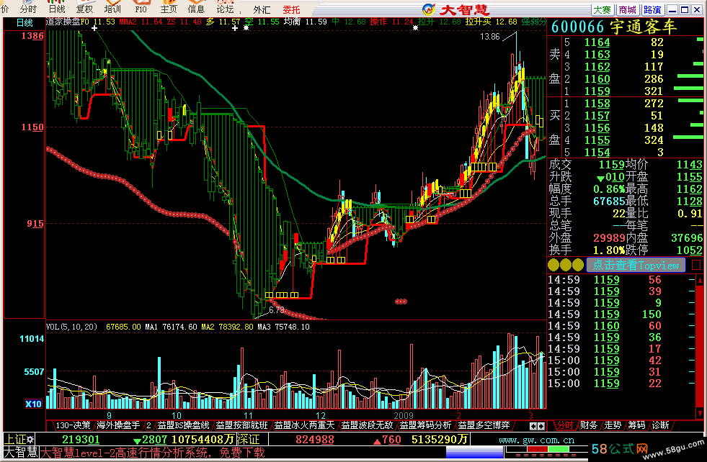Click the X10 volume multiplier badge
Screen dimensions: 707x462
coord(34,404)
